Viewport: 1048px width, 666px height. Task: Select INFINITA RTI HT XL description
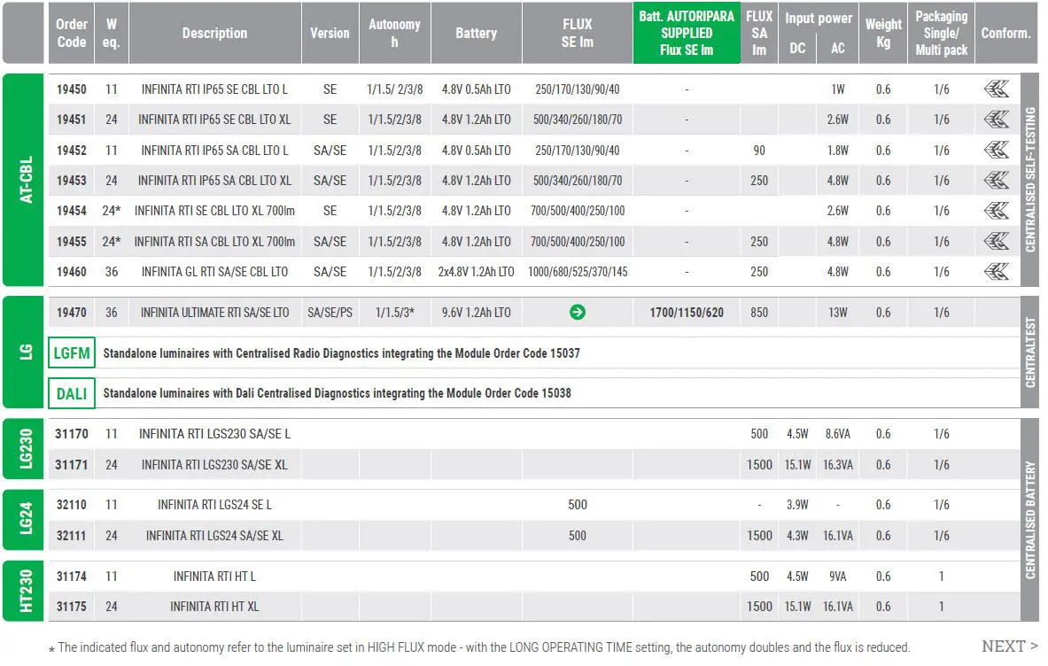[214, 607]
